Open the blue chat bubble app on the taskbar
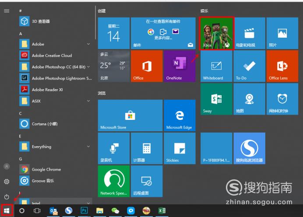This screenshot has width=303, height=217. 131,210
